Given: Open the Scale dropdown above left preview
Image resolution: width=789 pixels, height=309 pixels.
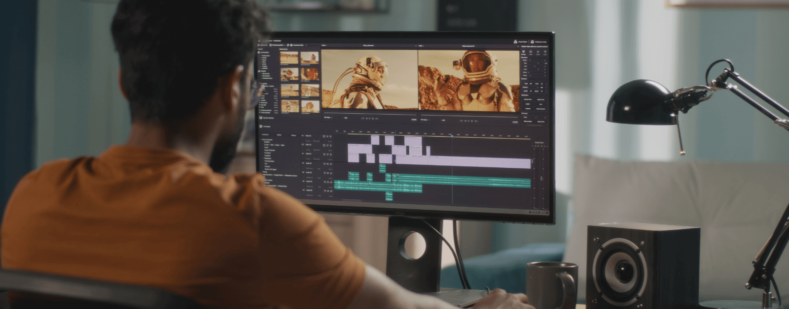Looking at the screenshot, I should [x=324, y=45].
